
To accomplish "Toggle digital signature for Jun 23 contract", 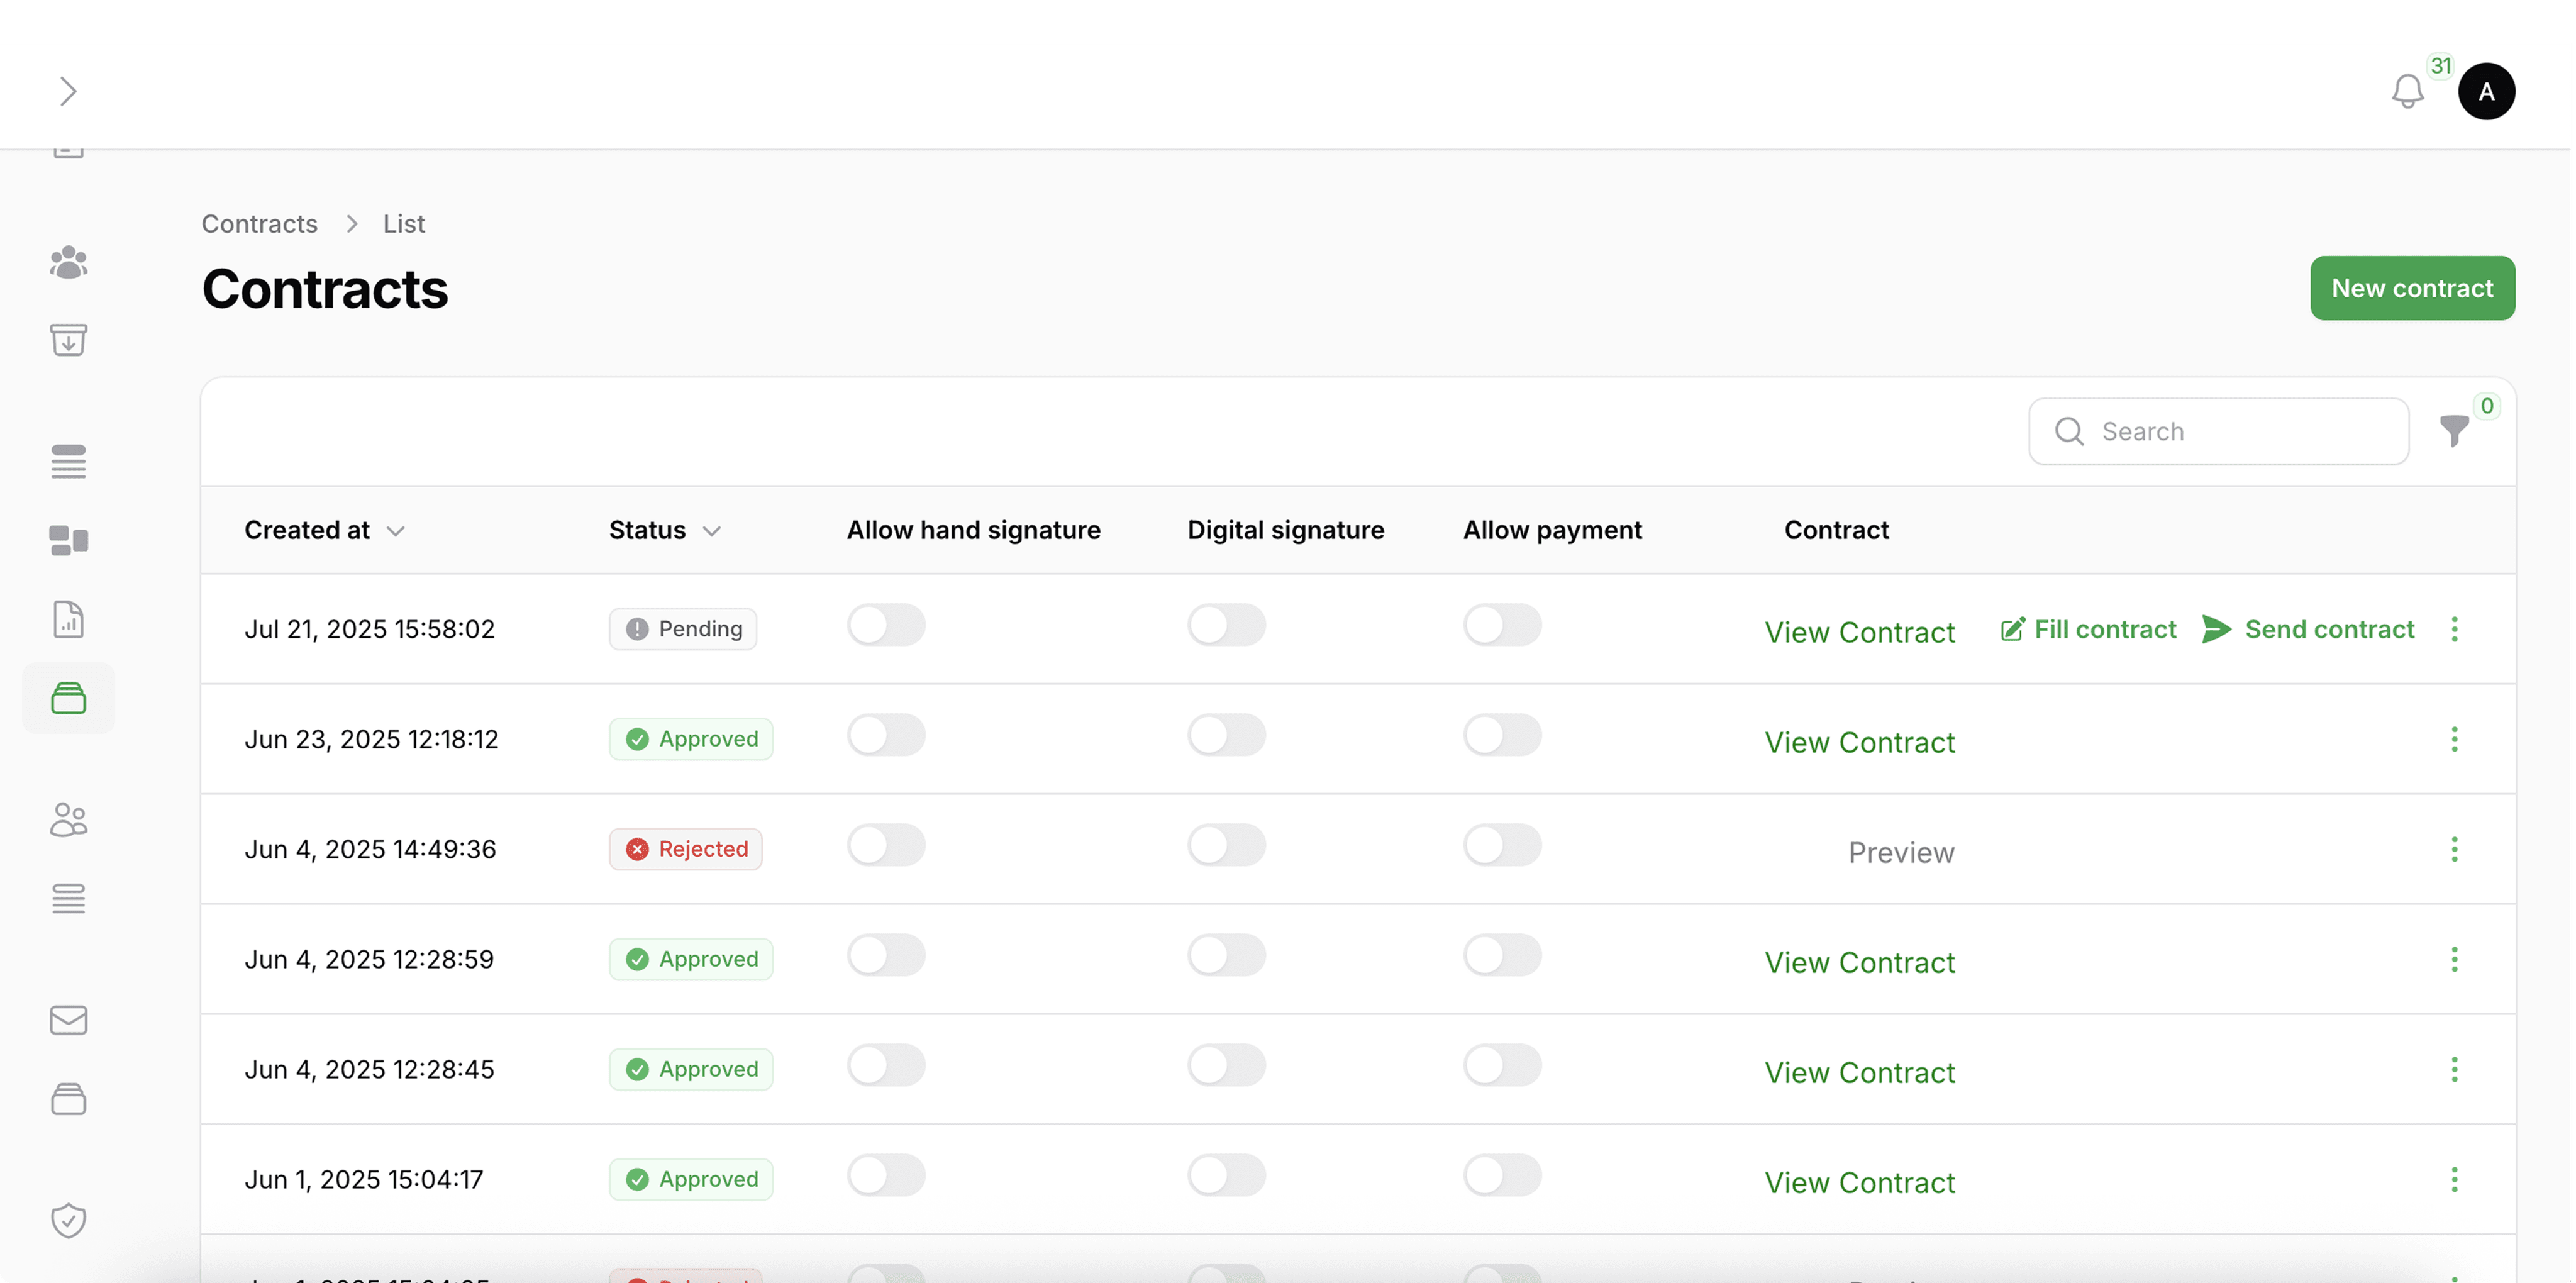I will [x=1226, y=735].
